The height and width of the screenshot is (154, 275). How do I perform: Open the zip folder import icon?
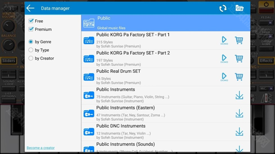tap(239, 8)
